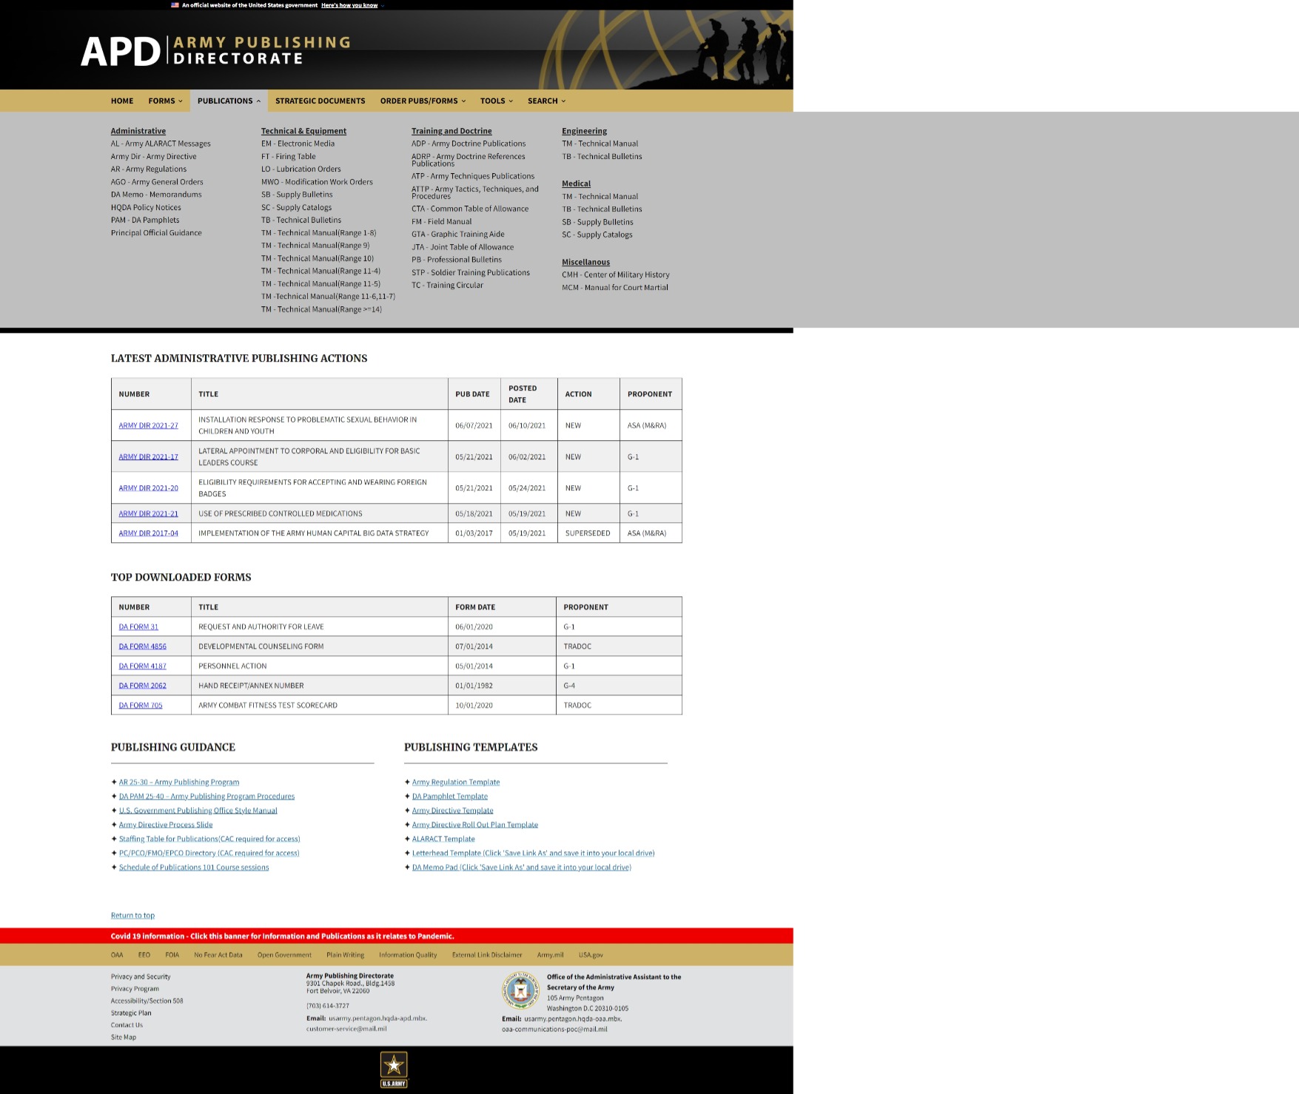This screenshot has width=1299, height=1094.
Task: Select TC - Training Circular entry
Action: click(x=447, y=285)
